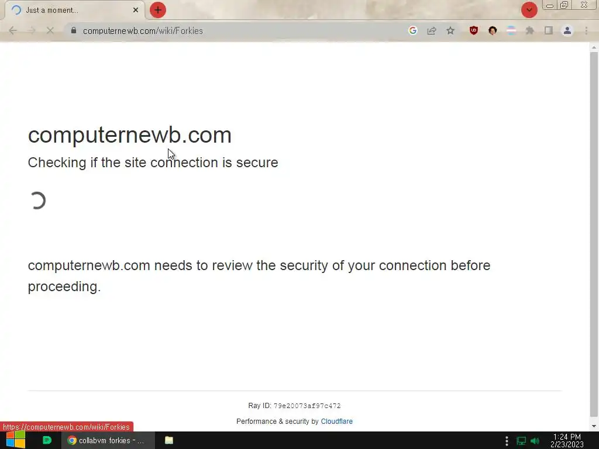Follow the Cloudflare link
The height and width of the screenshot is (449, 599).
tap(336, 422)
